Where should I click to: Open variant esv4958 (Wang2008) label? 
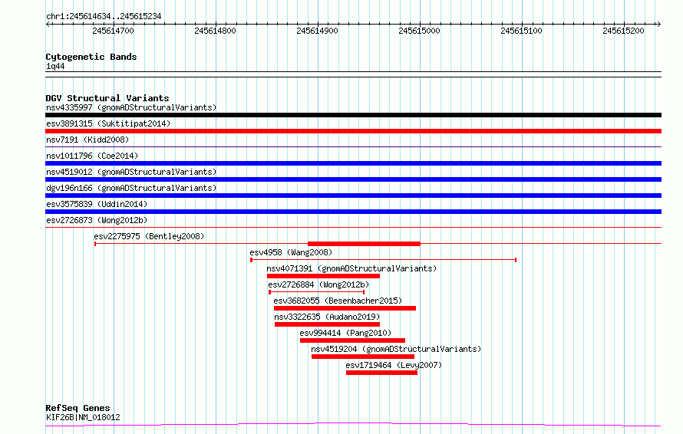(x=291, y=252)
